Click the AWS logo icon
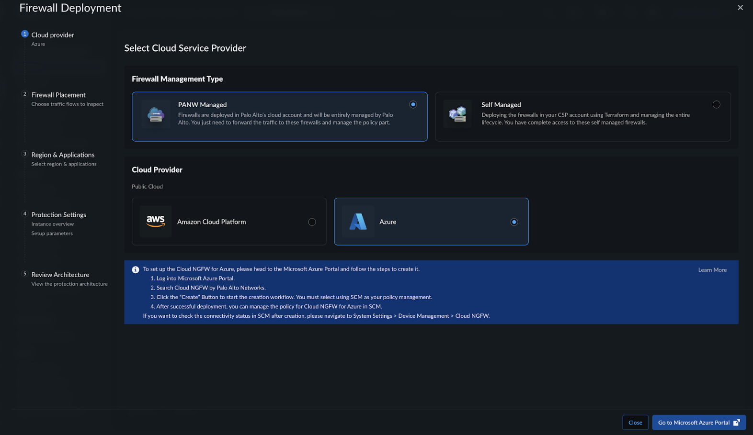Image resolution: width=753 pixels, height=435 pixels. pyautogui.click(x=156, y=222)
